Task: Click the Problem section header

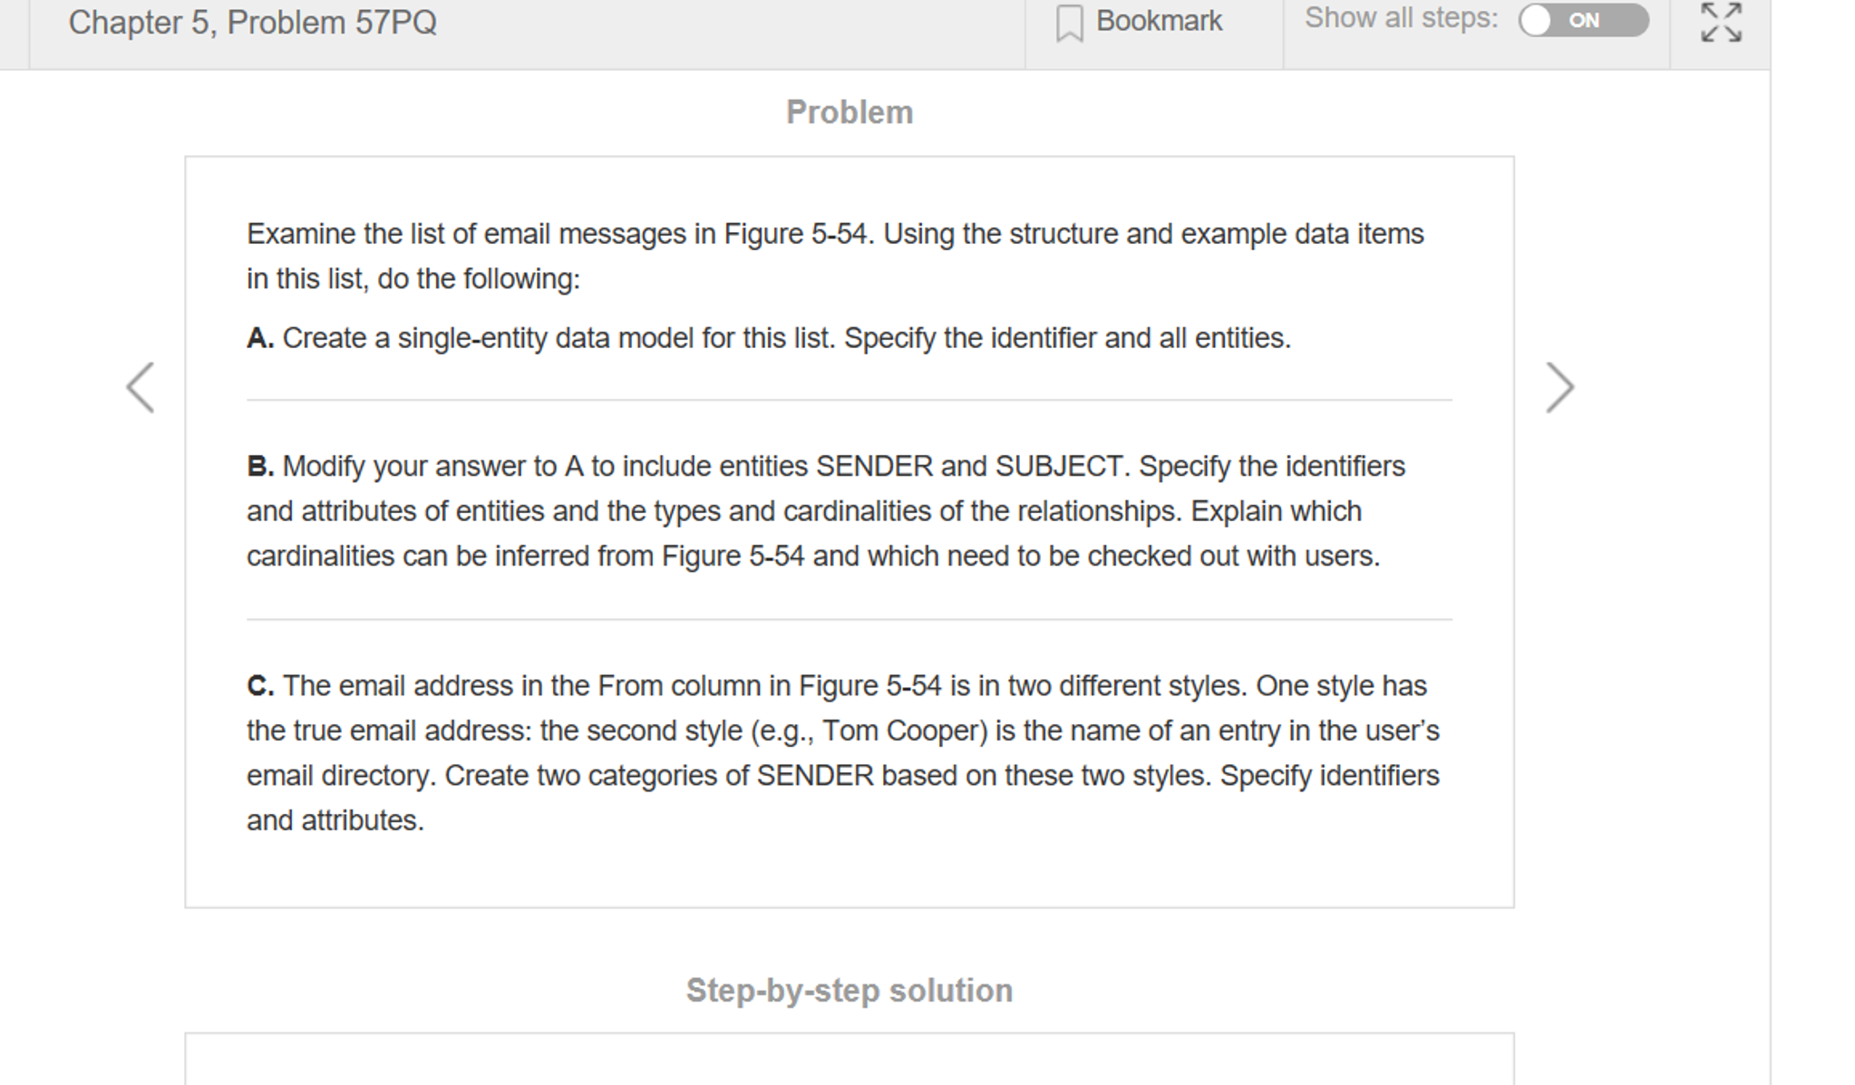Action: 850,111
